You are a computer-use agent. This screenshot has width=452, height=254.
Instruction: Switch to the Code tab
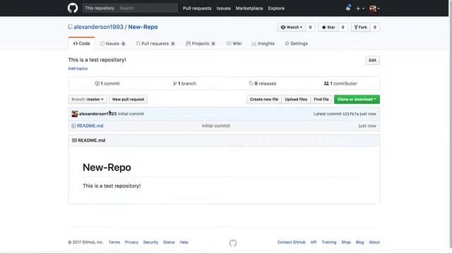[82, 44]
